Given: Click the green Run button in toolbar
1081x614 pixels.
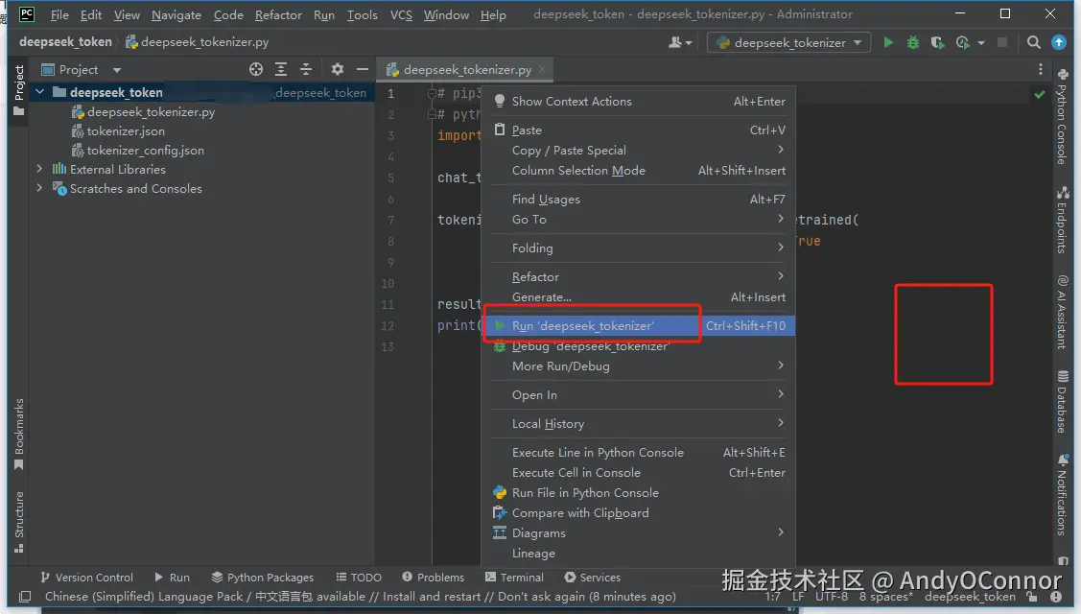Looking at the screenshot, I should coord(888,43).
